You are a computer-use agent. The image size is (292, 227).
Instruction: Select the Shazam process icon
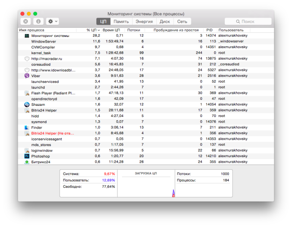point(27,104)
